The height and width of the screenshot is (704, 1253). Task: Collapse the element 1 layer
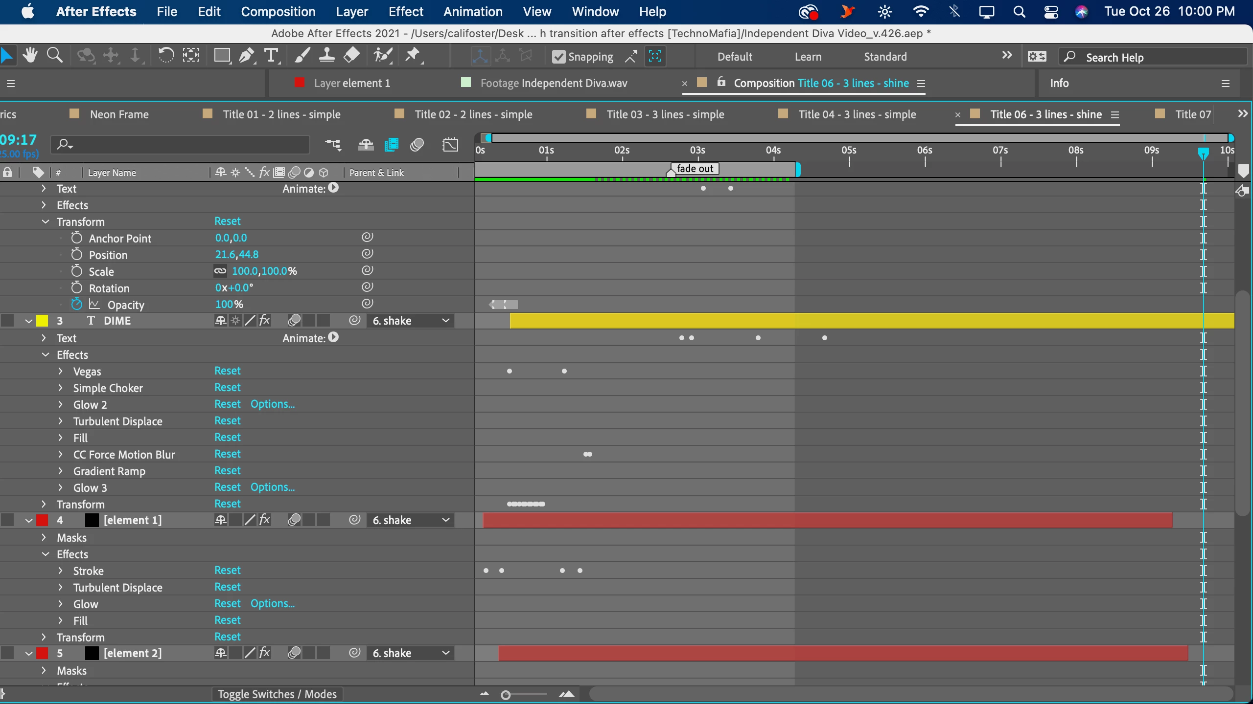click(29, 520)
